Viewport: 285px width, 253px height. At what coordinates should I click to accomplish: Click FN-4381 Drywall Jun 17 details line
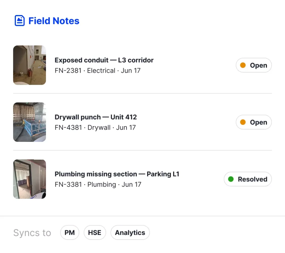click(95, 128)
